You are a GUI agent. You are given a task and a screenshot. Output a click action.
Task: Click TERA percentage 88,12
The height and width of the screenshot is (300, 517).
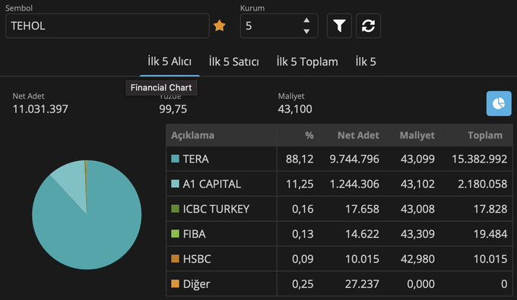(300, 159)
